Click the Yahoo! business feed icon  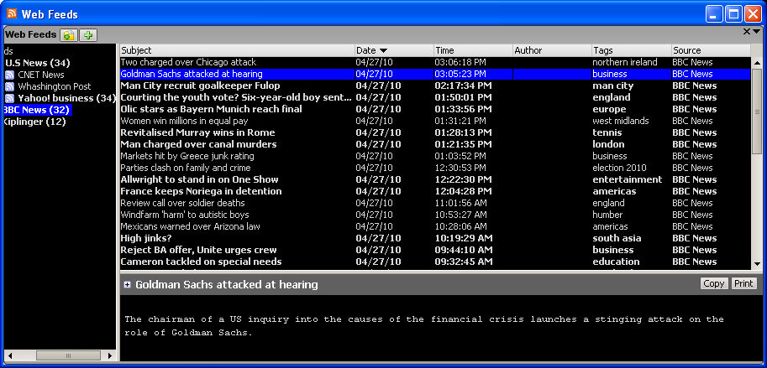pos(9,98)
